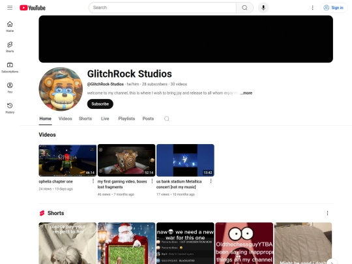The height and width of the screenshot is (264, 352).
Task: Click 'my first gaming video, boxes lost fragments' title
Action: click(122, 184)
